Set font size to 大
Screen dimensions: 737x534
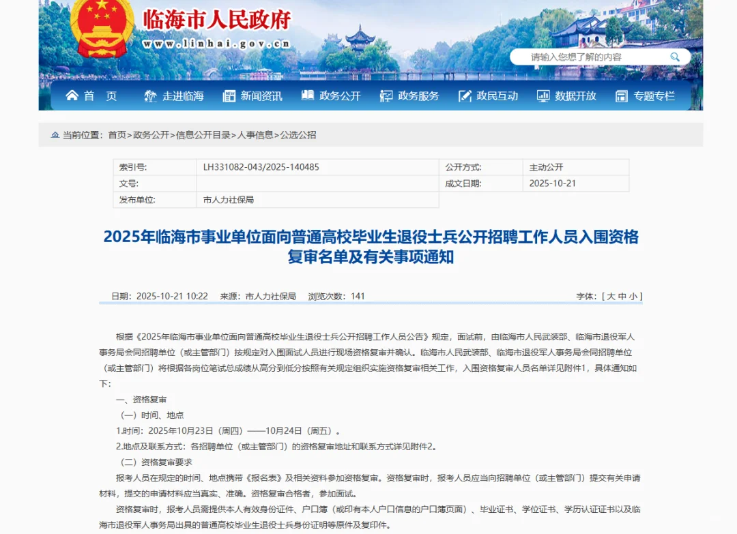coord(611,297)
